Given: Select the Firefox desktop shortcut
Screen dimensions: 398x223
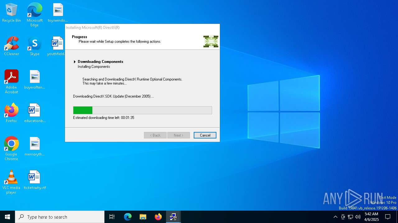Looking at the screenshot, I should [12, 113].
